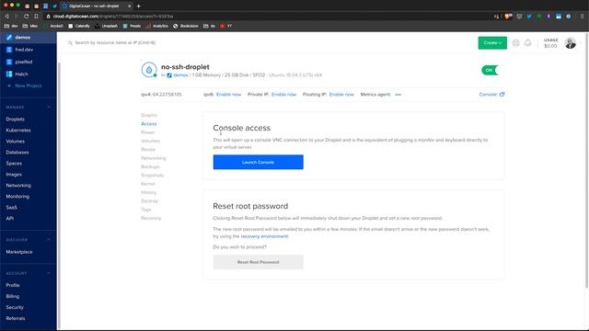
Task: Go to Droplets in the sidebar
Action: pyautogui.click(x=15, y=119)
